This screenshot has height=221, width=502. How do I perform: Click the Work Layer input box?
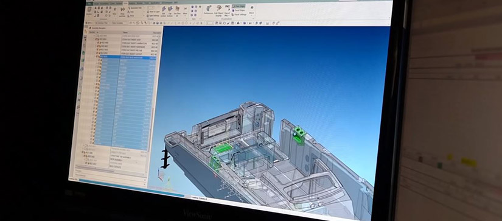pyautogui.click(x=151, y=8)
